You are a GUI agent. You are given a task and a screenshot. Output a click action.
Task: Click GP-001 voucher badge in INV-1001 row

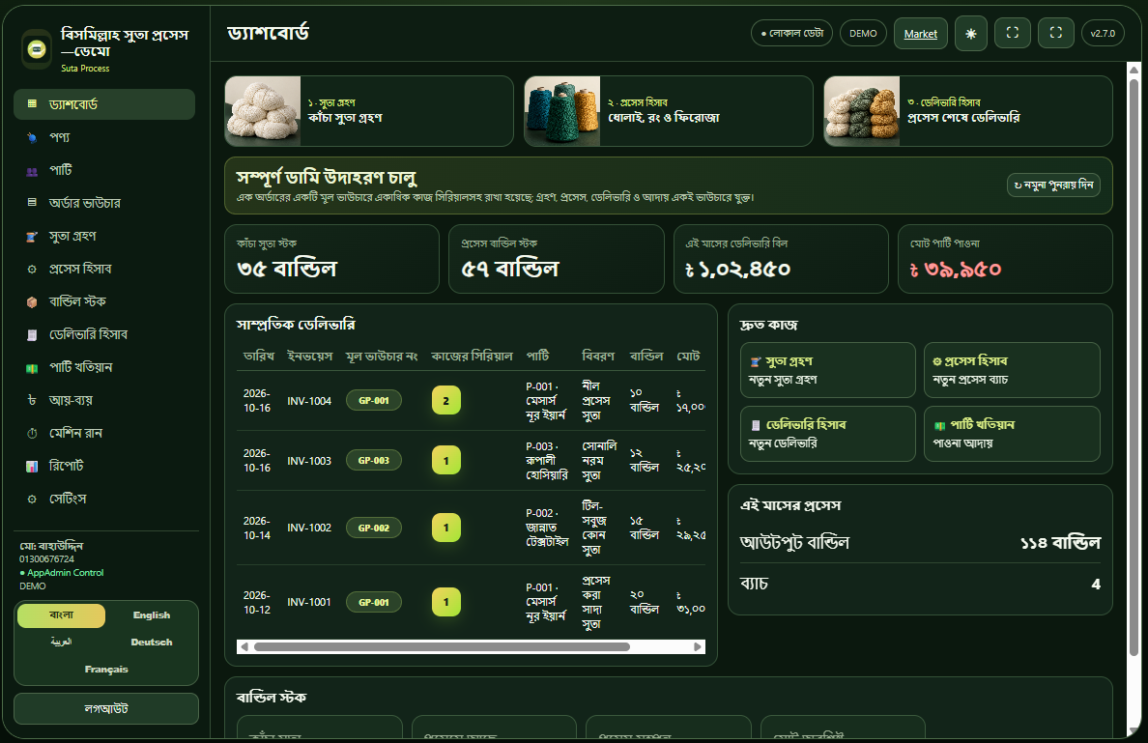[373, 603]
